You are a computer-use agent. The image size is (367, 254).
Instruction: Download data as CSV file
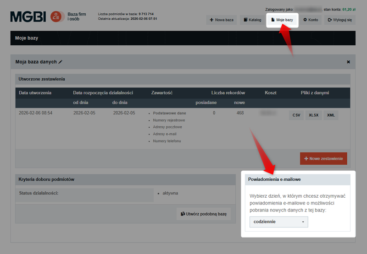tap(296, 115)
